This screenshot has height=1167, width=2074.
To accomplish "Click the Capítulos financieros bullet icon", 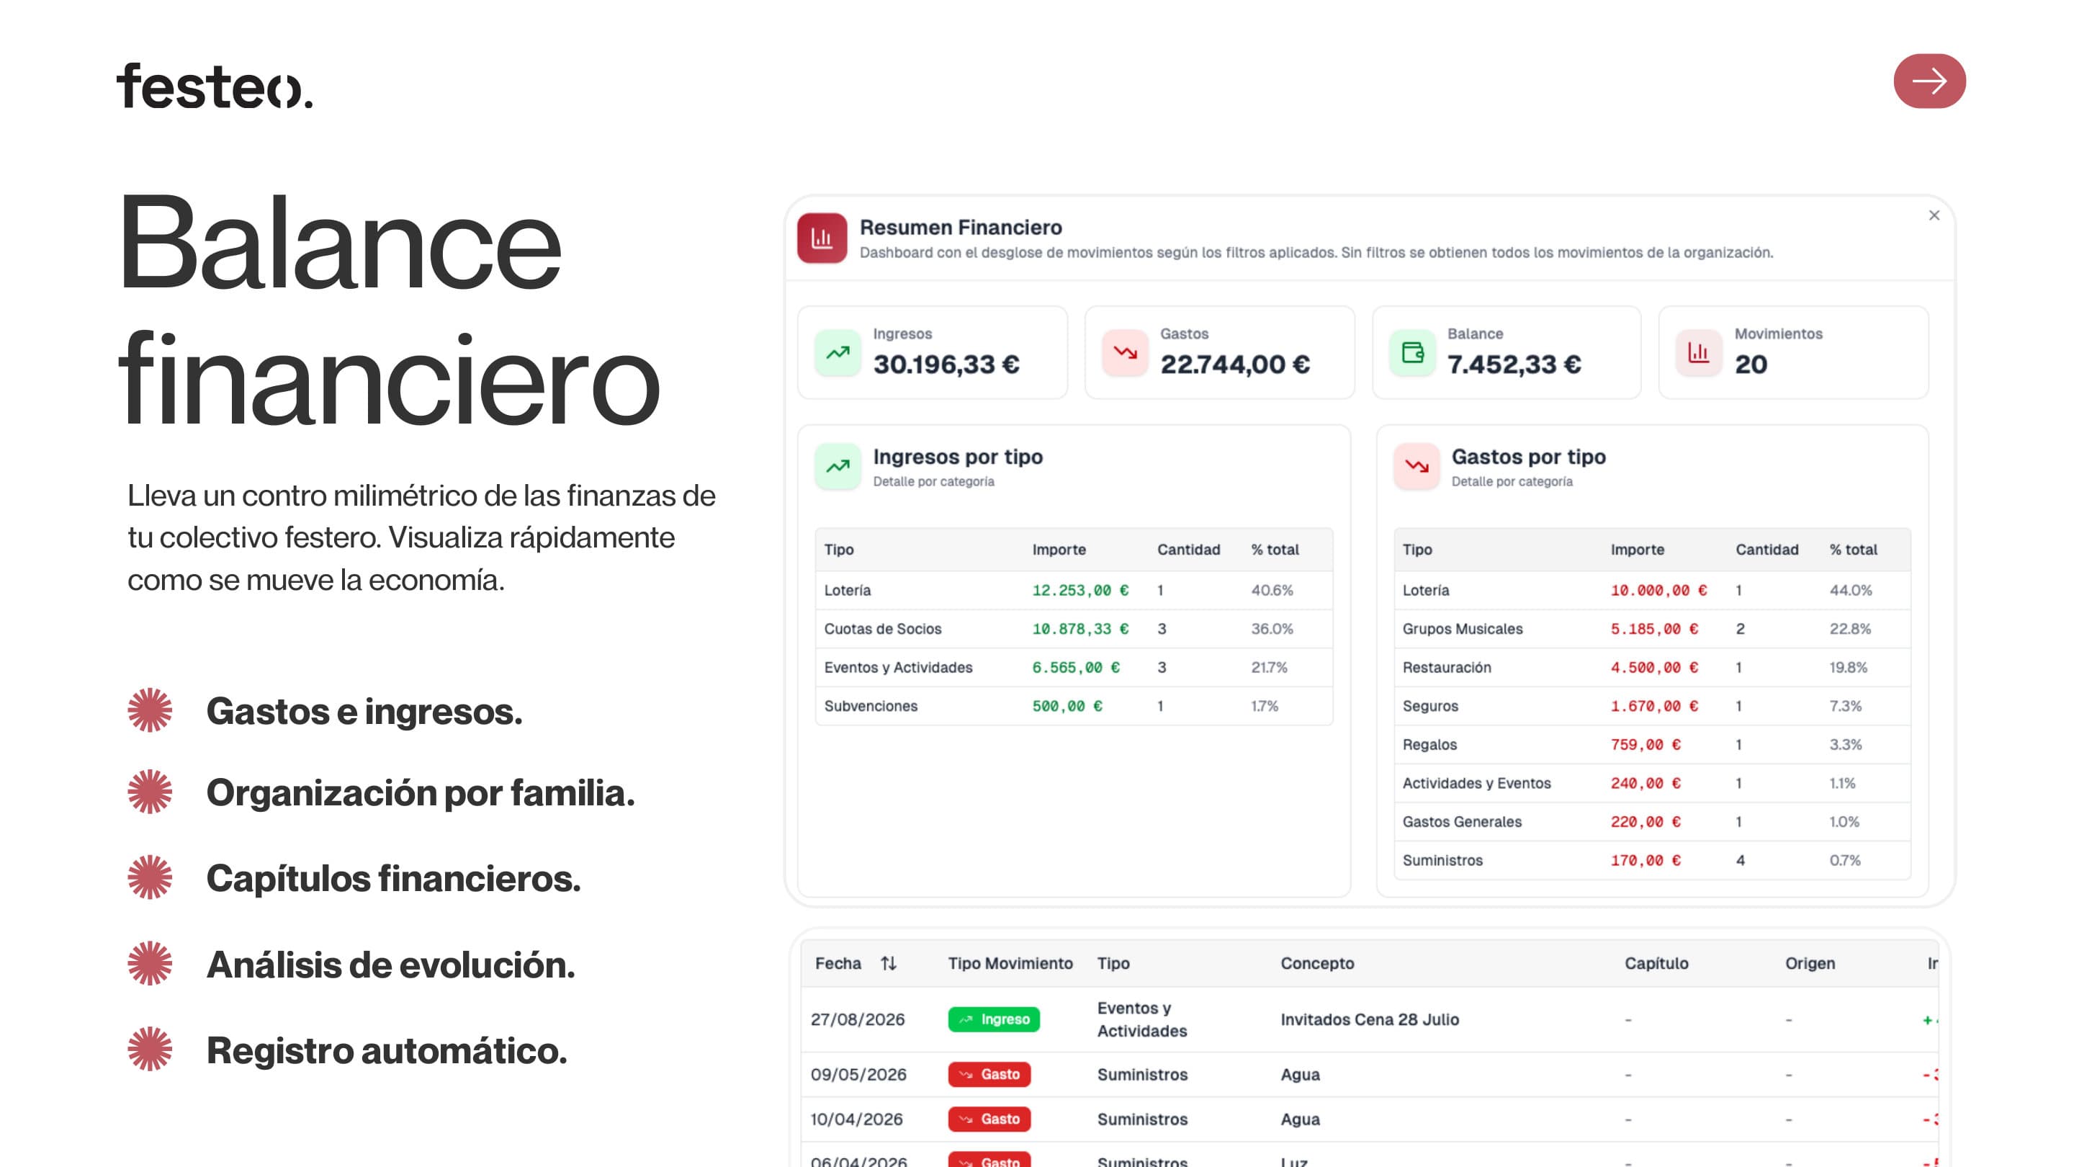I will (150, 877).
